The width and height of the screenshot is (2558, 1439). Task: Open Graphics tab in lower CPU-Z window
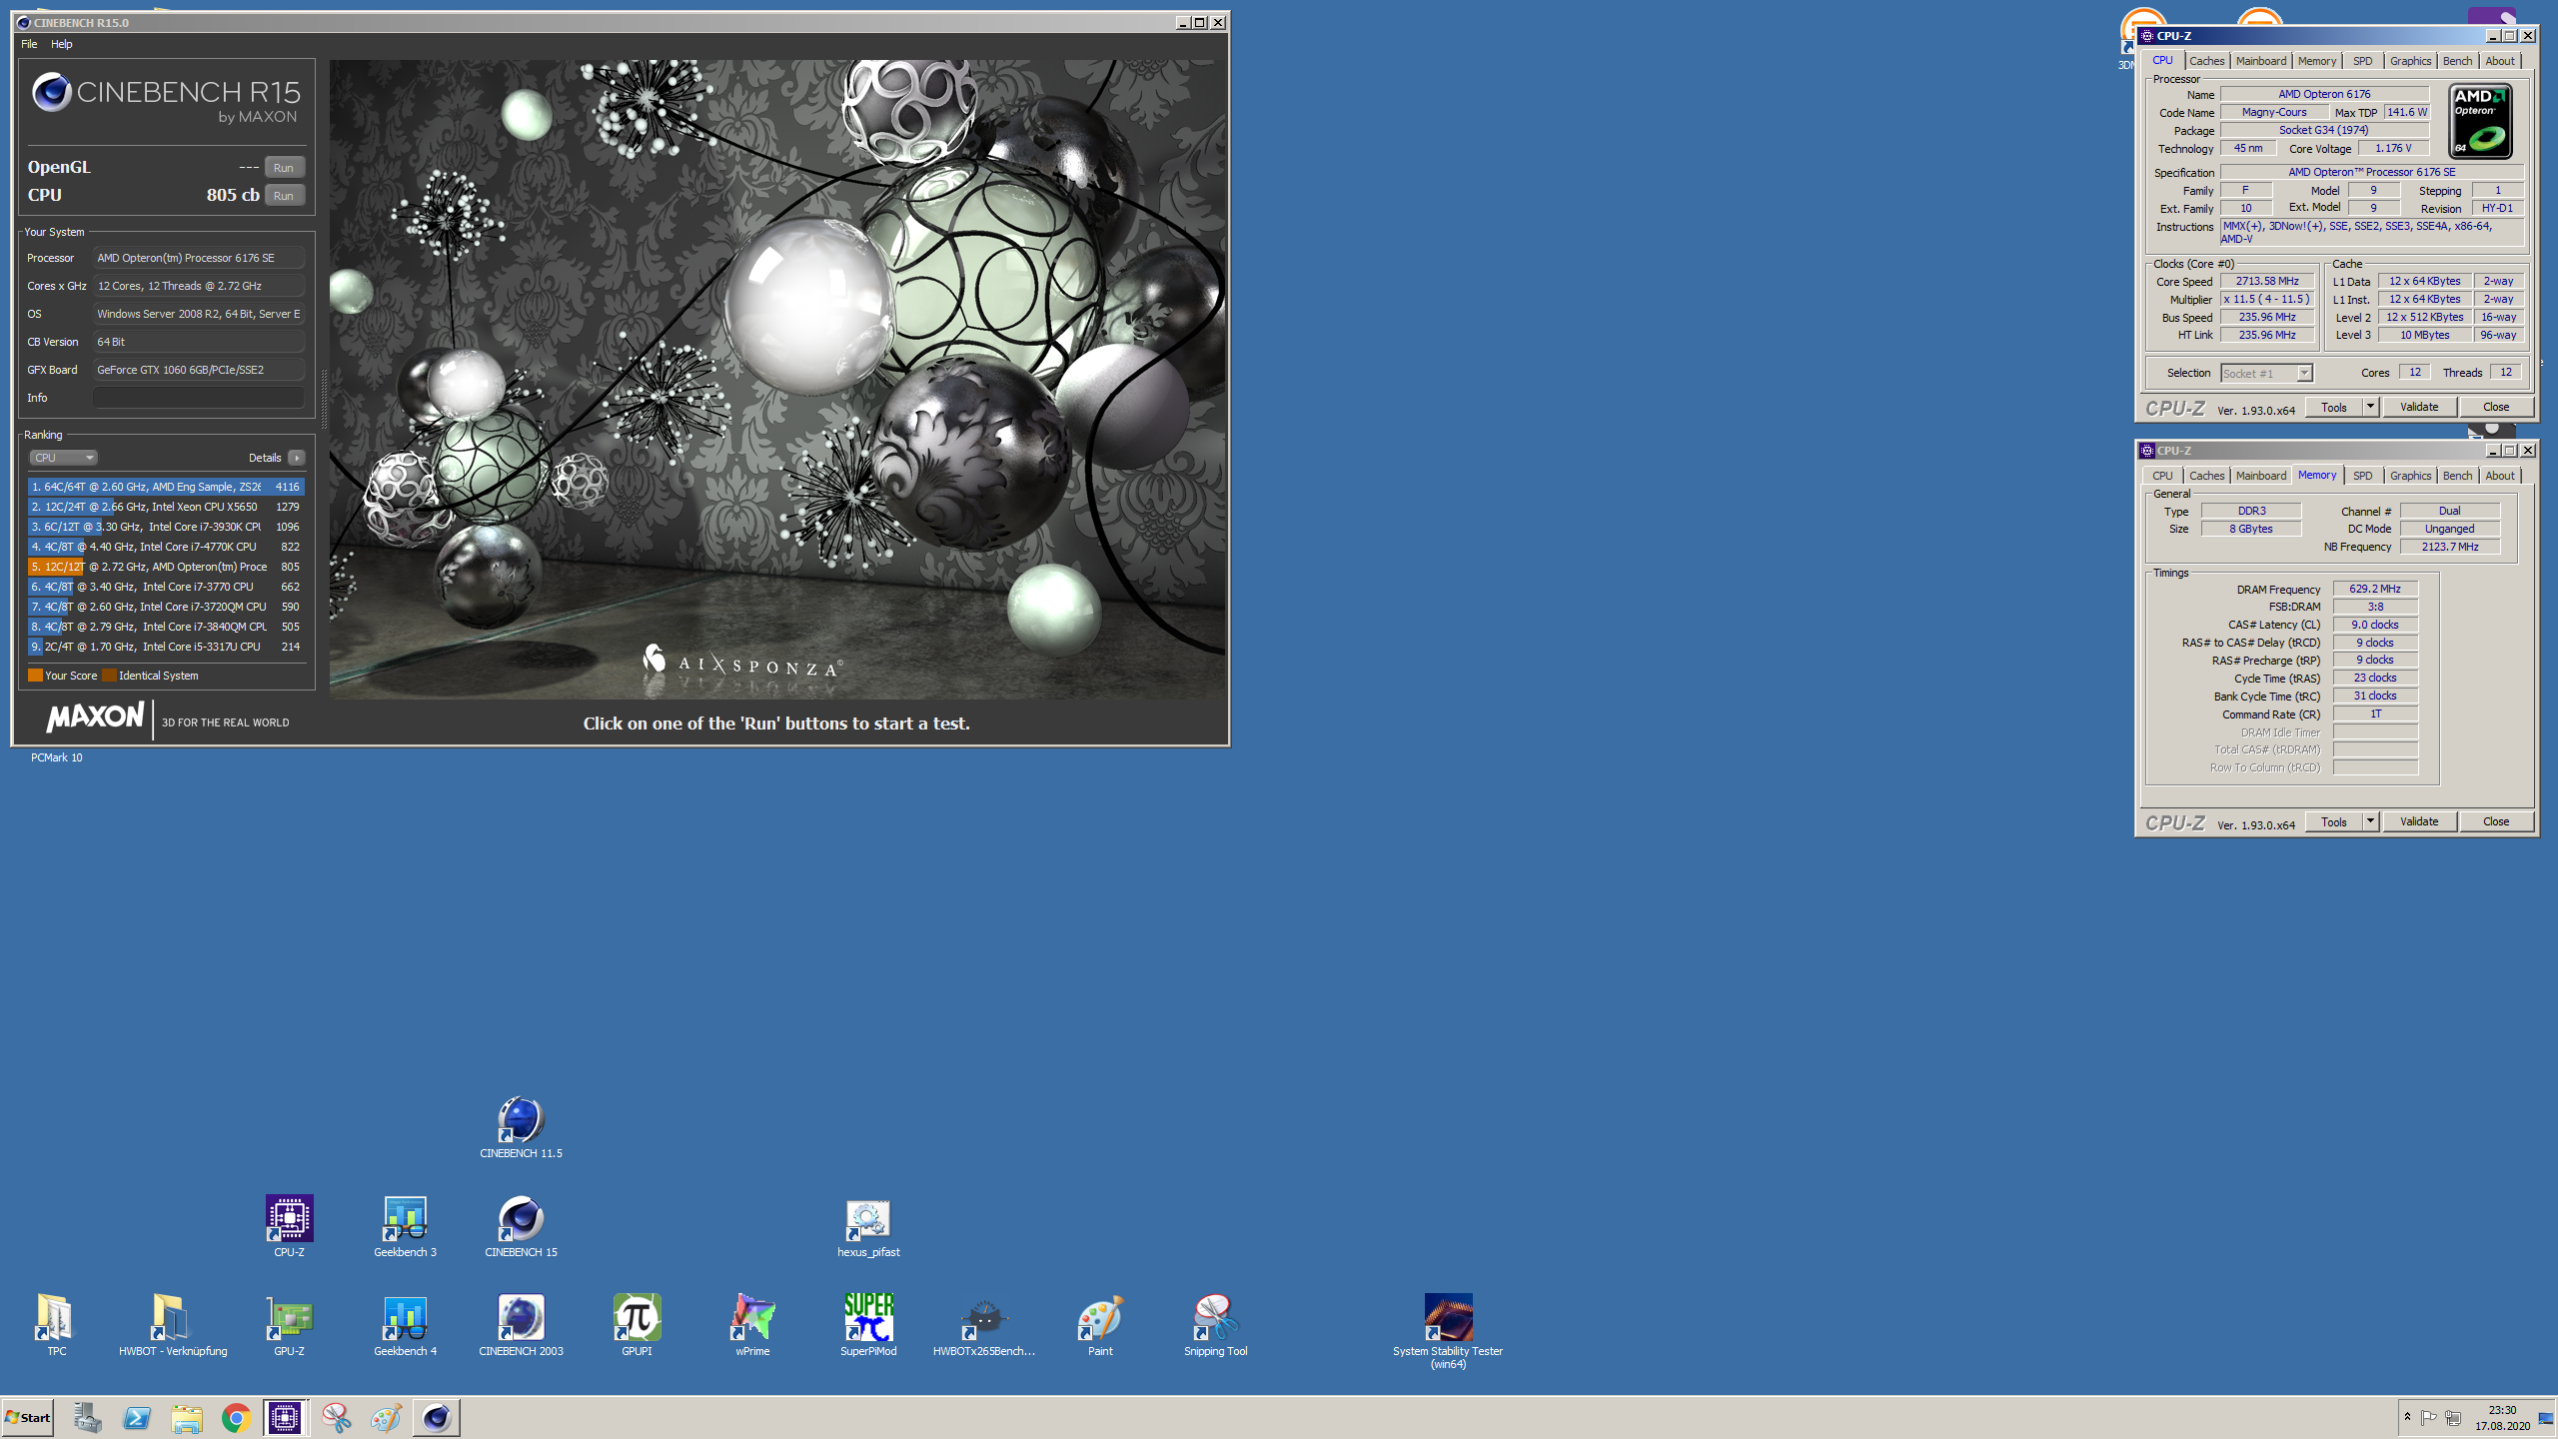[x=2410, y=476]
